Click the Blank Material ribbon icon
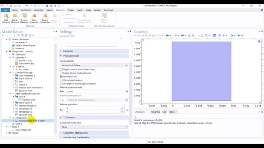The height and width of the screenshot is (148, 264). point(15,18)
